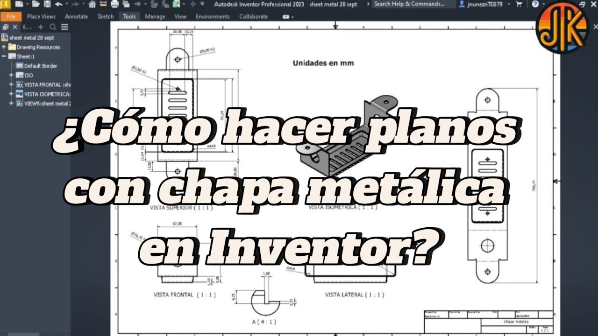
Task: Switch to the Place Views tab
Action: pos(41,16)
